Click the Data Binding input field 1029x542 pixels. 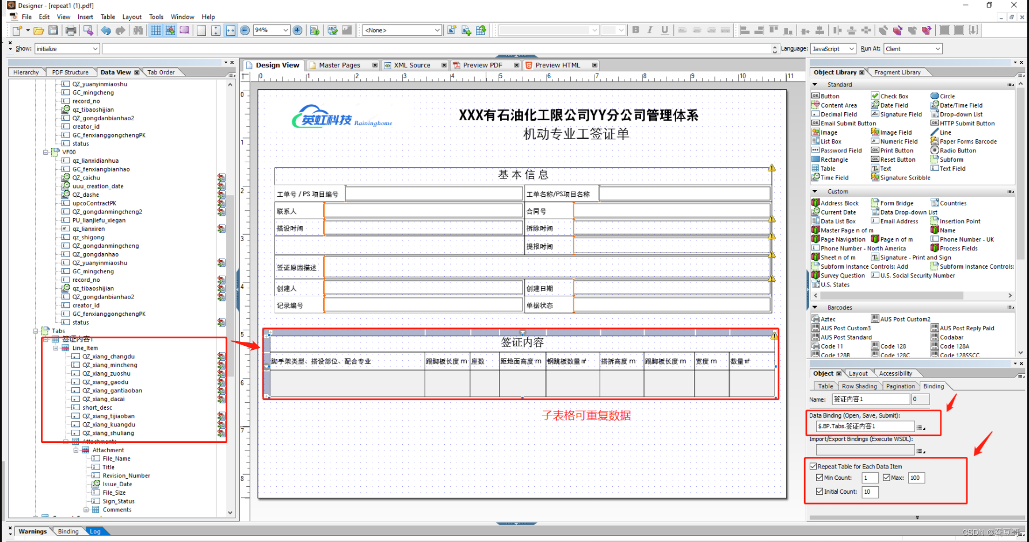pos(864,426)
